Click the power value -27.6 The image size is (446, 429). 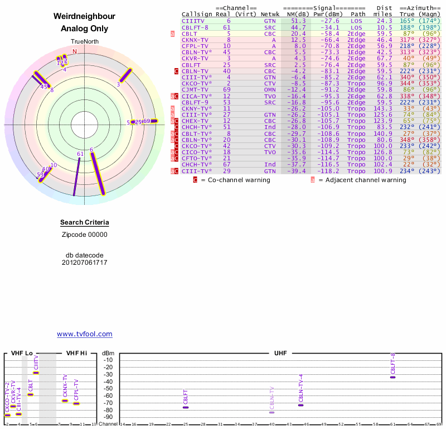(330, 21)
